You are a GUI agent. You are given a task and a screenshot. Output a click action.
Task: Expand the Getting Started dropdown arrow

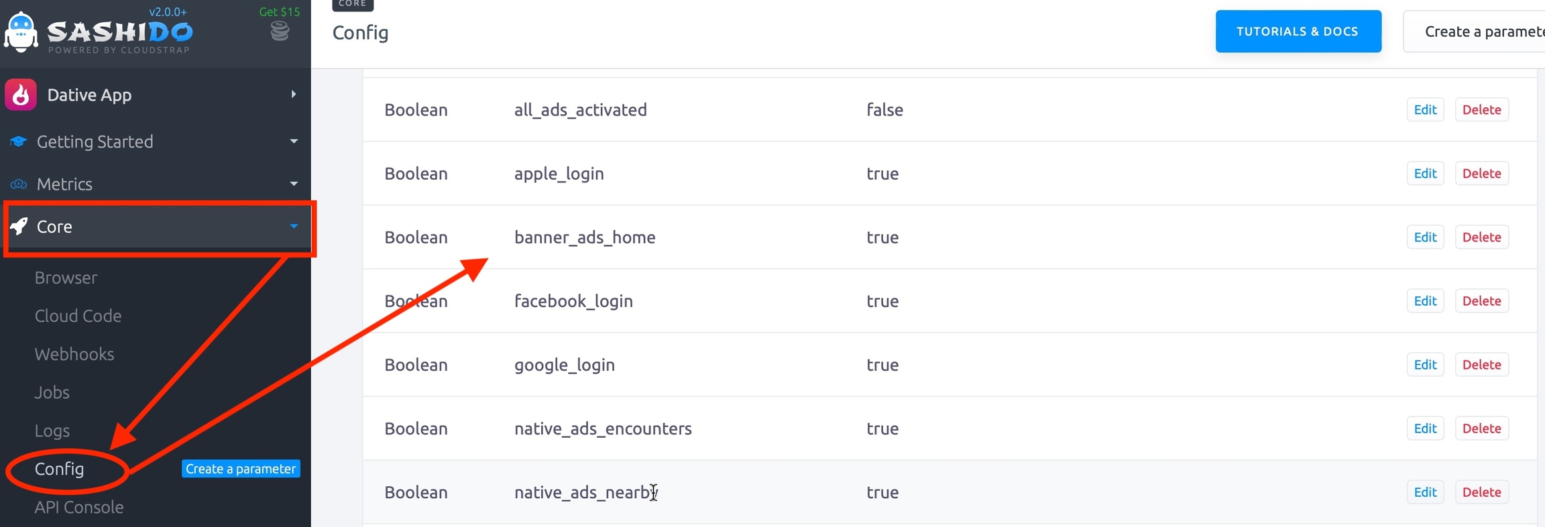pyautogui.click(x=293, y=141)
